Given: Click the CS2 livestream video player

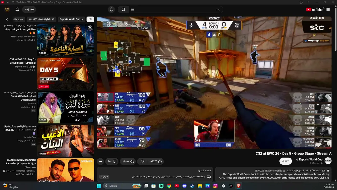Looking at the screenshot, I should [214, 83].
